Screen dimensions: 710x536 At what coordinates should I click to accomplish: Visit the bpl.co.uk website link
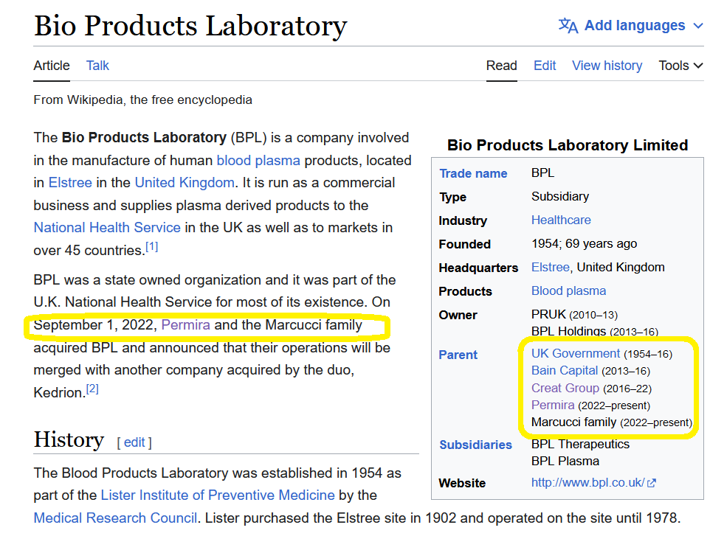(587, 483)
